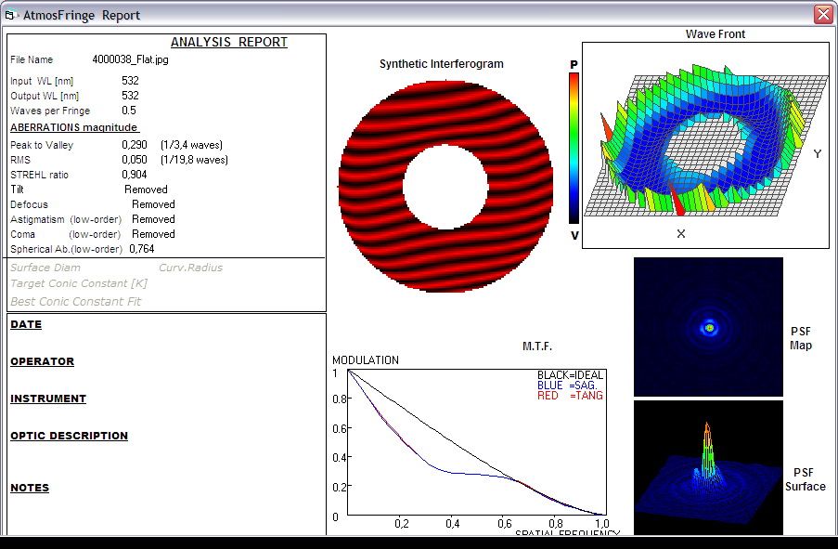Click the Peak to Valley label
The height and width of the screenshot is (549, 838).
tap(42, 145)
